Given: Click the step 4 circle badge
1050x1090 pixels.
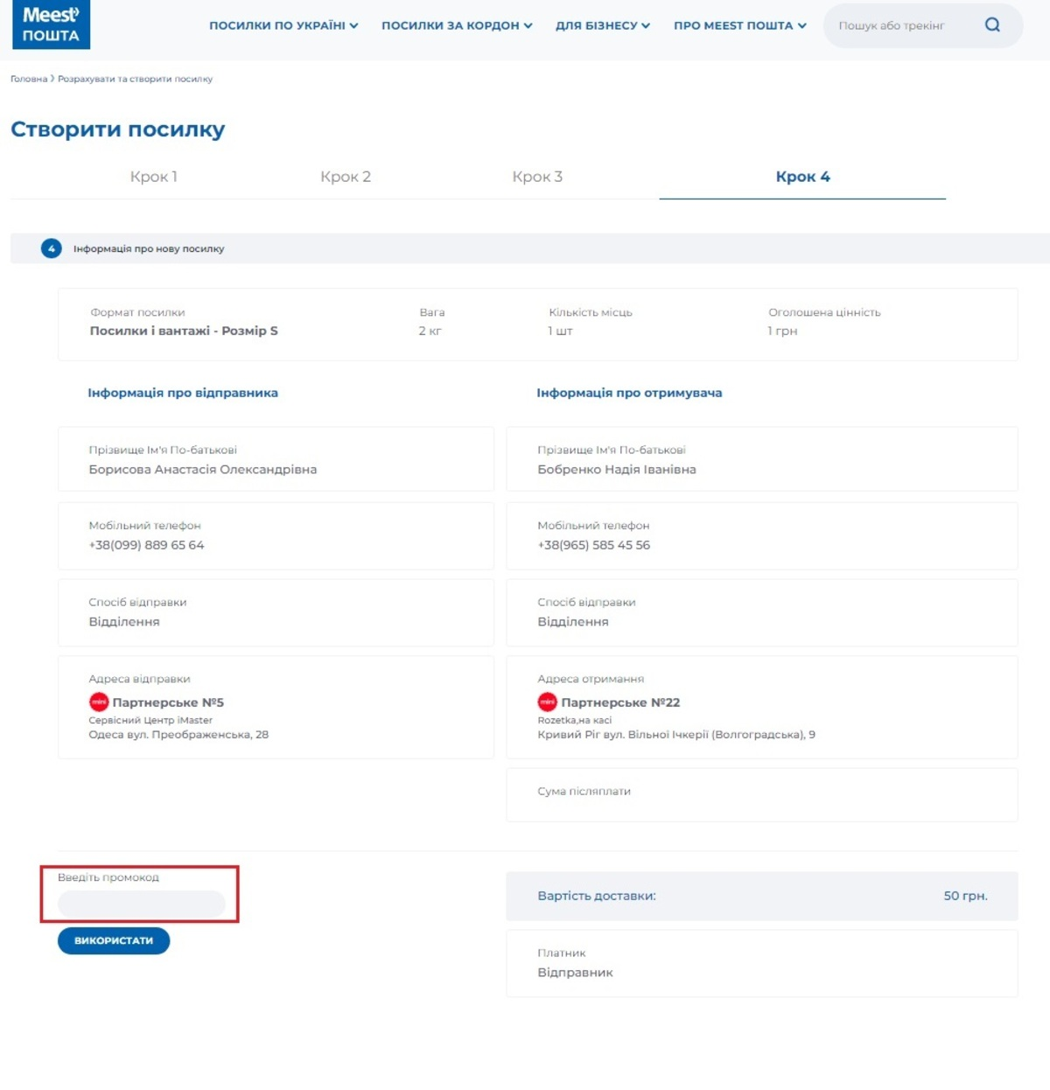Looking at the screenshot, I should pos(52,248).
